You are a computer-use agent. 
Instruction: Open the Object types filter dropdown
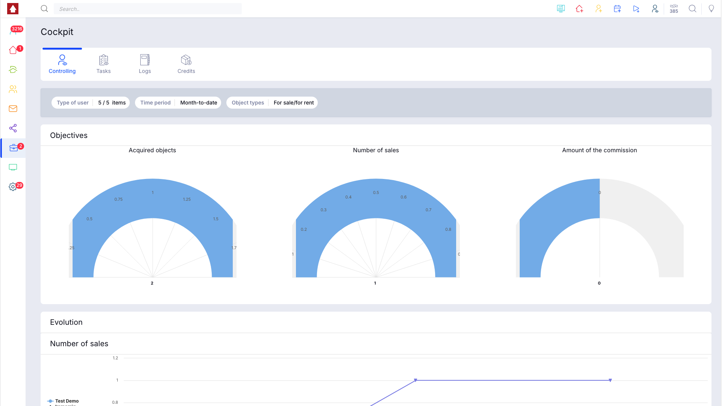[272, 103]
